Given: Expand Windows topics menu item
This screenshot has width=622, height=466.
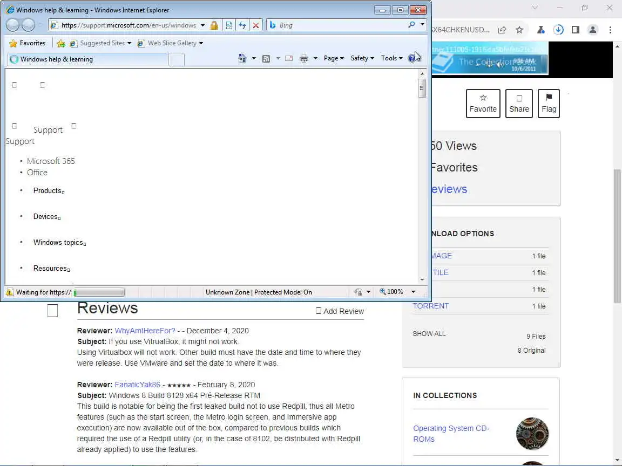Looking at the screenshot, I should coord(59,243).
